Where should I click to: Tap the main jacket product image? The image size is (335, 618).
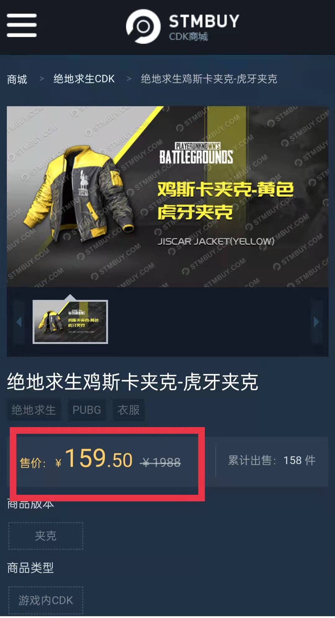[x=168, y=197]
